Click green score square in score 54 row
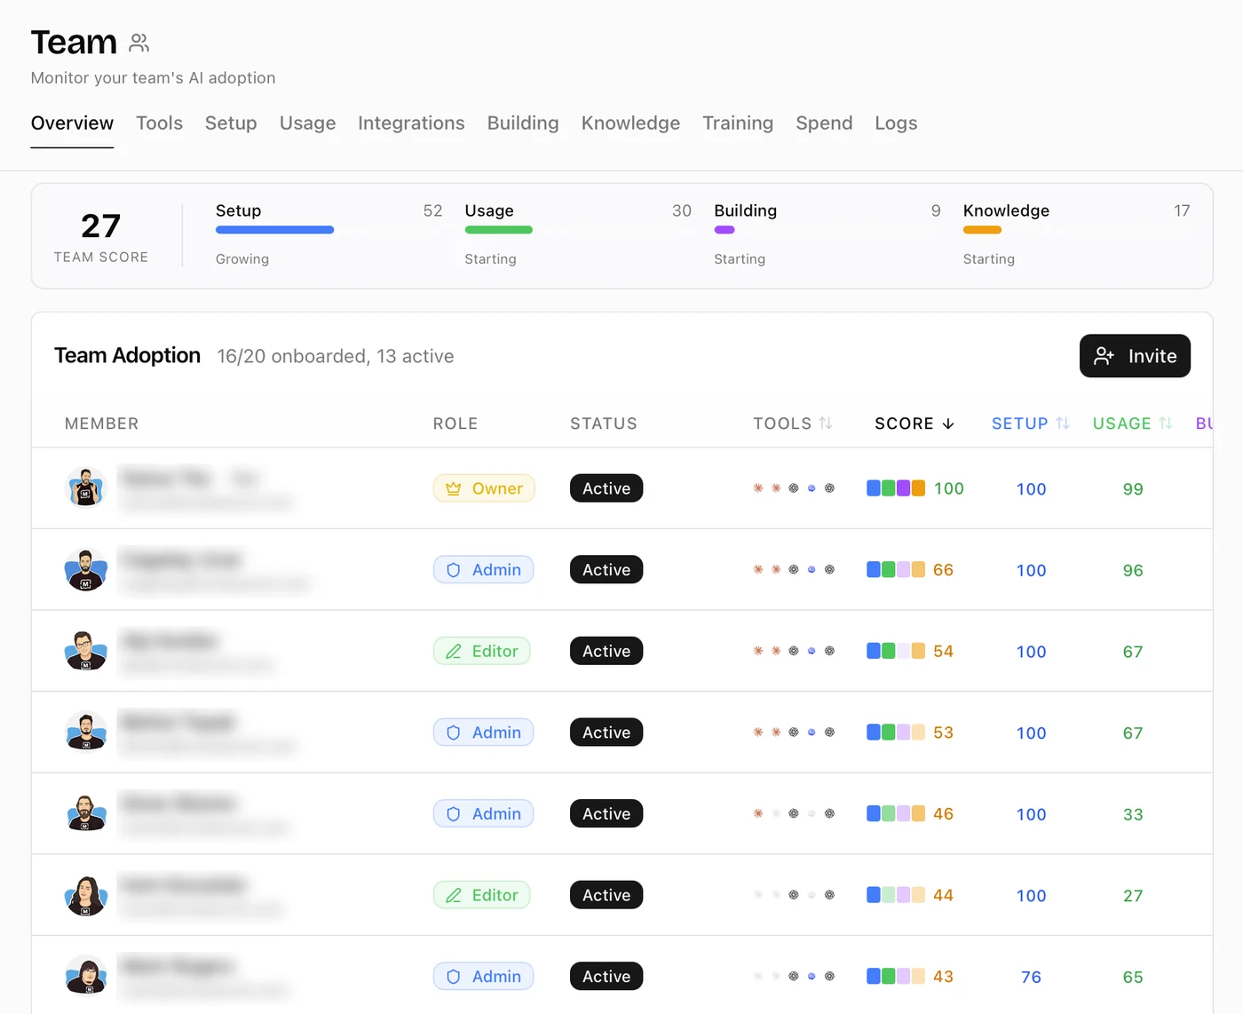 point(888,651)
